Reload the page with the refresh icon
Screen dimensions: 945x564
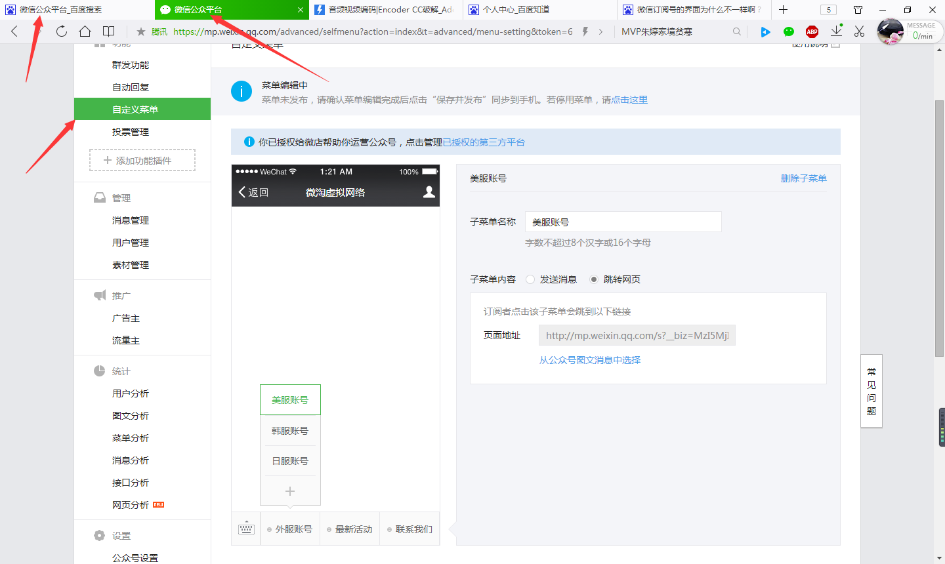click(62, 31)
